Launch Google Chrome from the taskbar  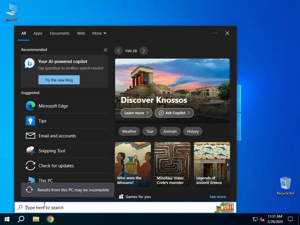(x=50, y=219)
